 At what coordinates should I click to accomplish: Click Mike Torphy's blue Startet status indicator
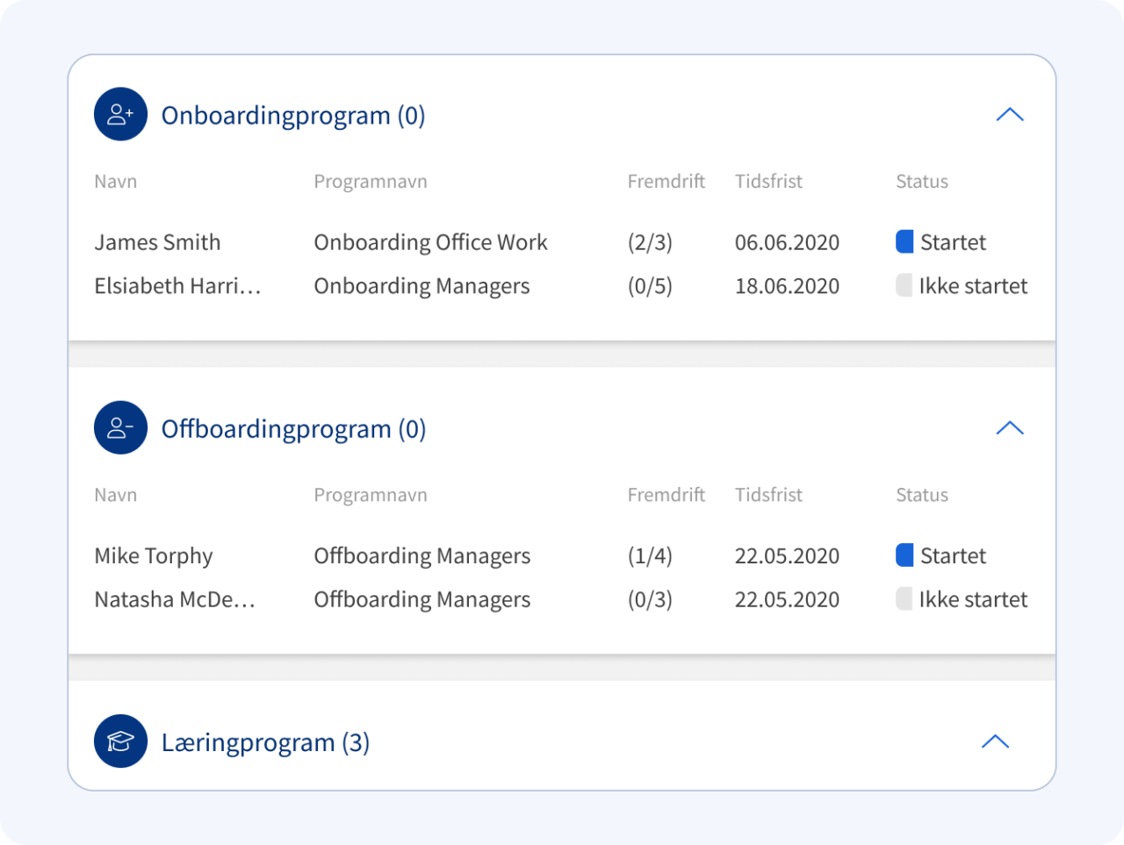[904, 555]
